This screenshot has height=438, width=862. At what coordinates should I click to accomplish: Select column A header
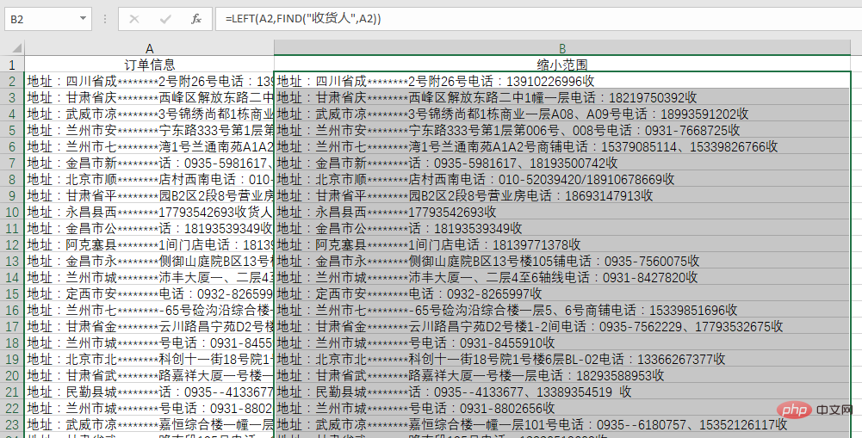click(x=150, y=48)
